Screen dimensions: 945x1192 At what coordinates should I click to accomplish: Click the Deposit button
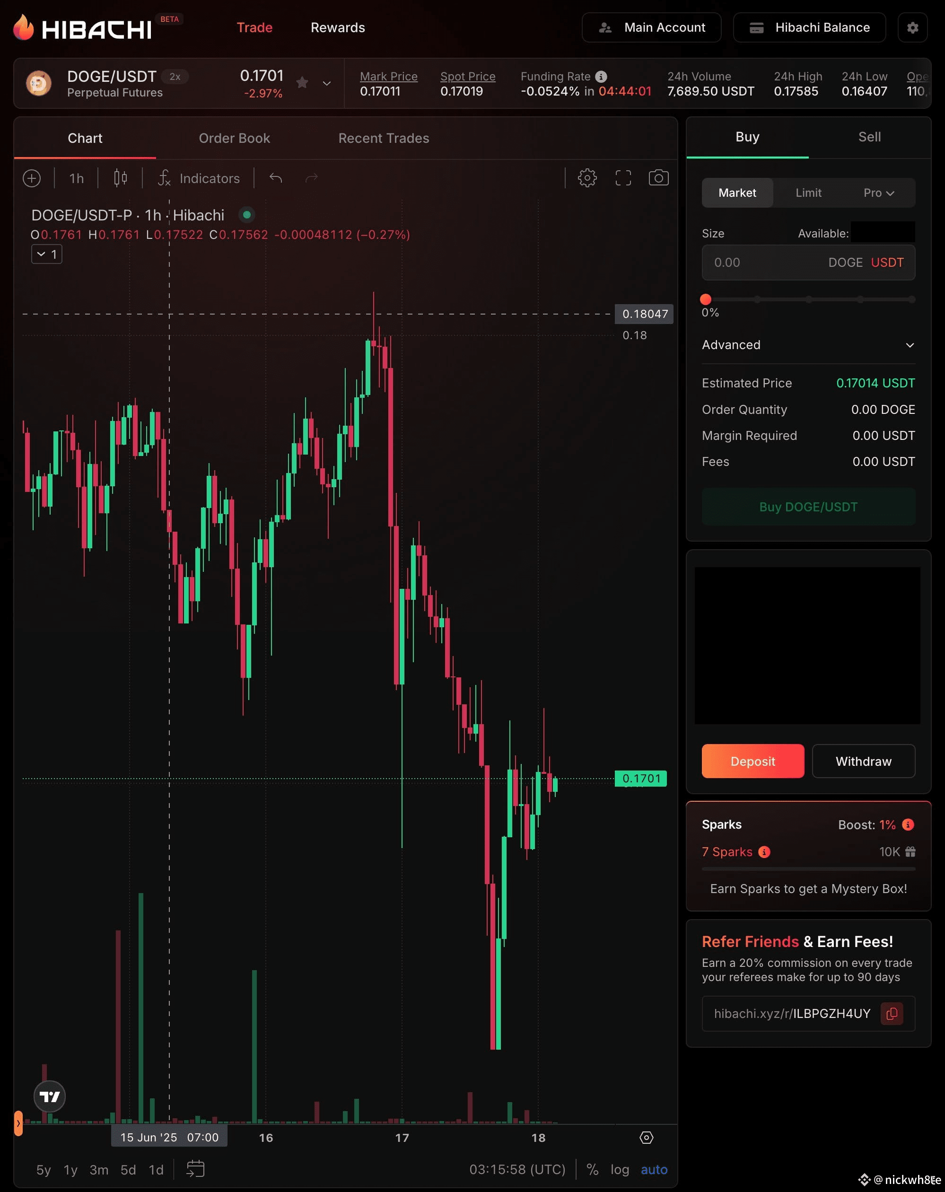pos(753,761)
